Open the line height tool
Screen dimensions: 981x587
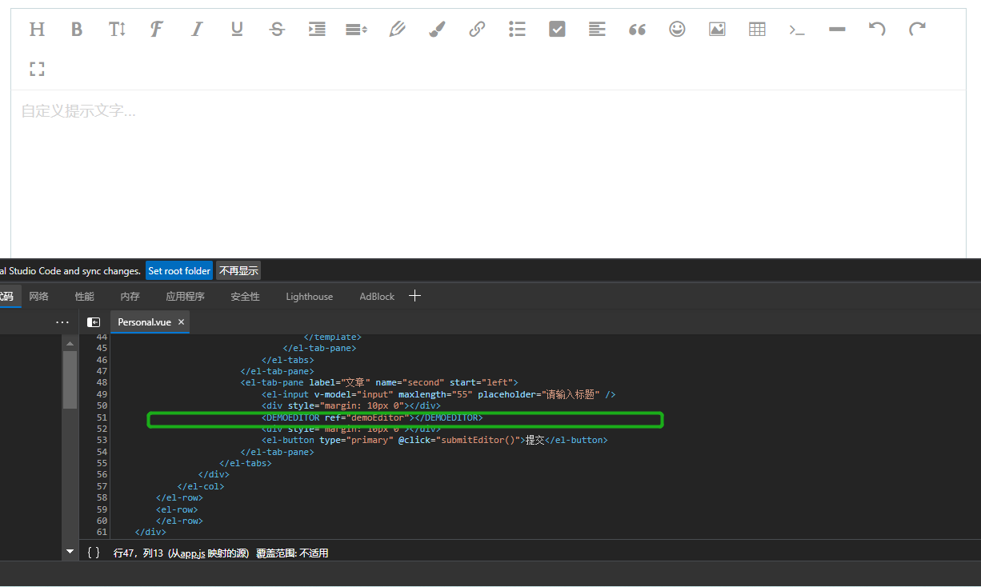(357, 30)
